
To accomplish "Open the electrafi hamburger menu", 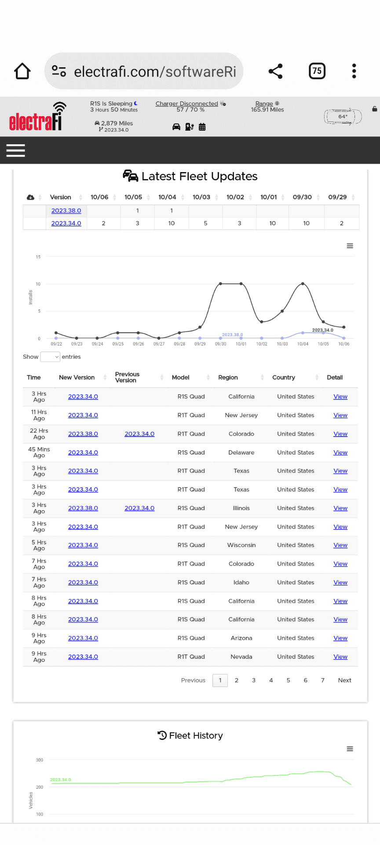I will (16, 151).
